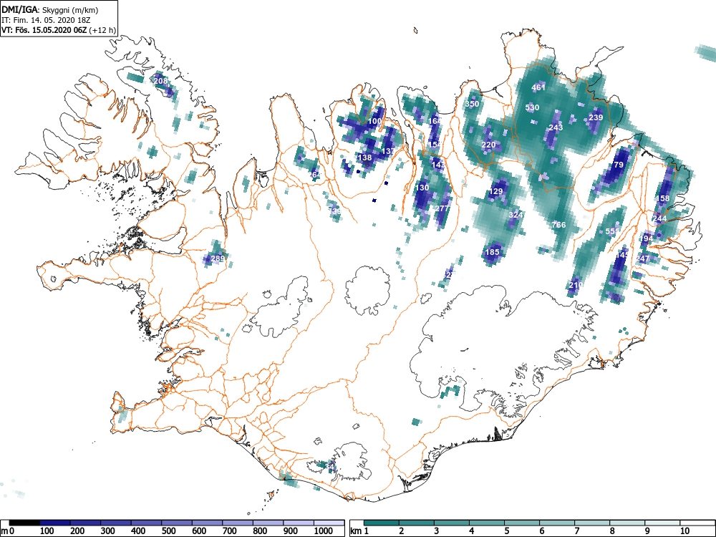The height and width of the screenshot is (537, 716).
Task: Select the 1–2 km dark teal swatch
Action: click(x=382, y=523)
